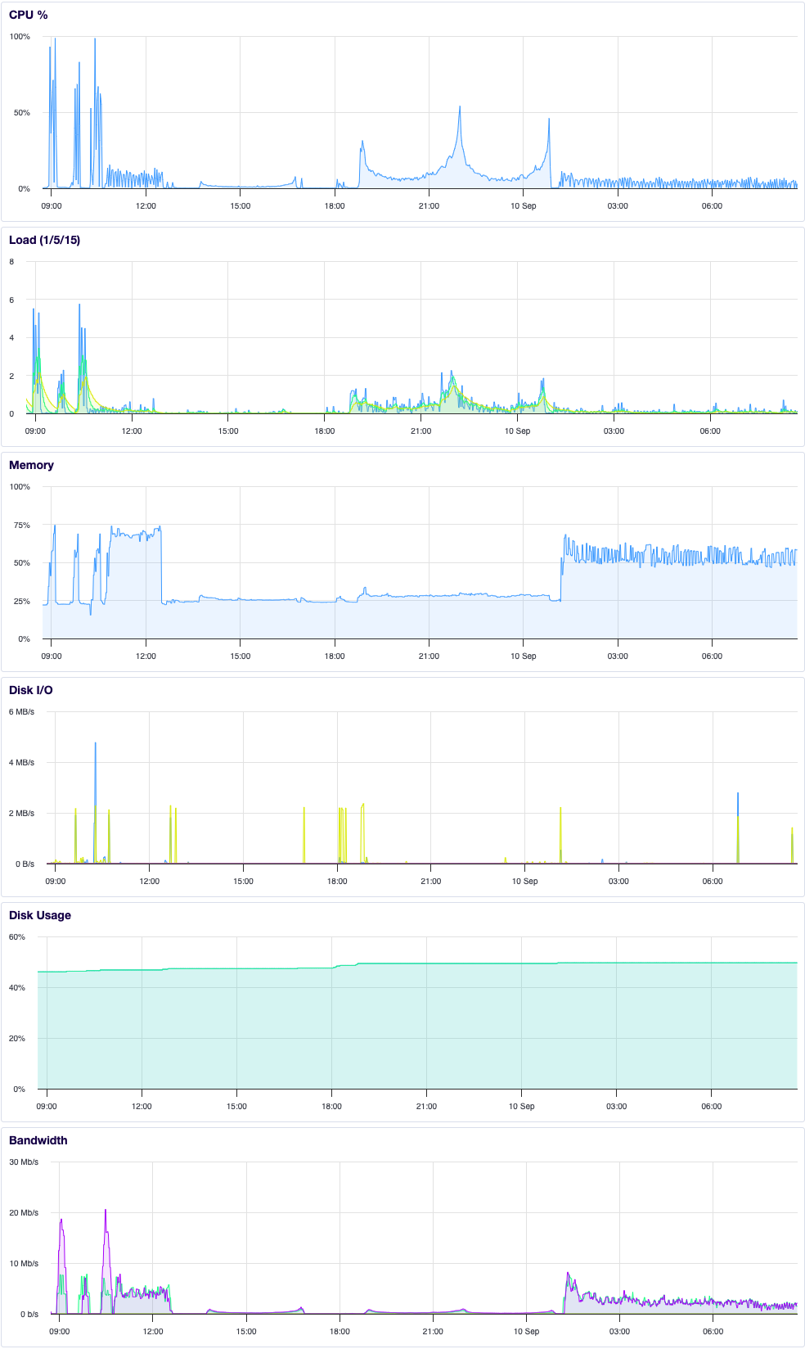This screenshot has width=805, height=1349.
Task: Click the "CPU %" chart title
Action: (x=29, y=15)
